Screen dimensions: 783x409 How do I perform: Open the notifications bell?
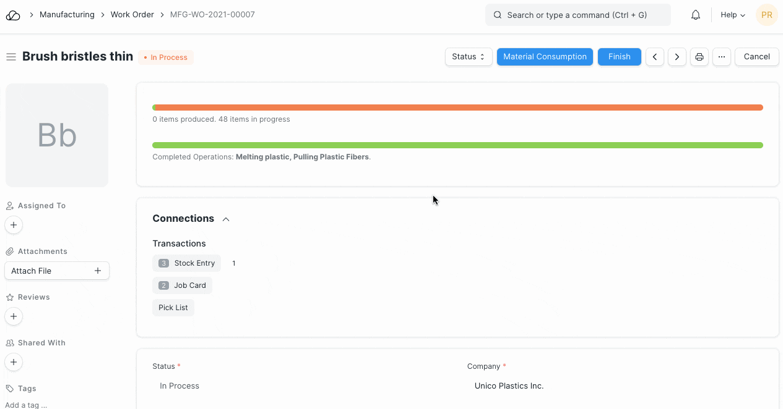click(696, 15)
